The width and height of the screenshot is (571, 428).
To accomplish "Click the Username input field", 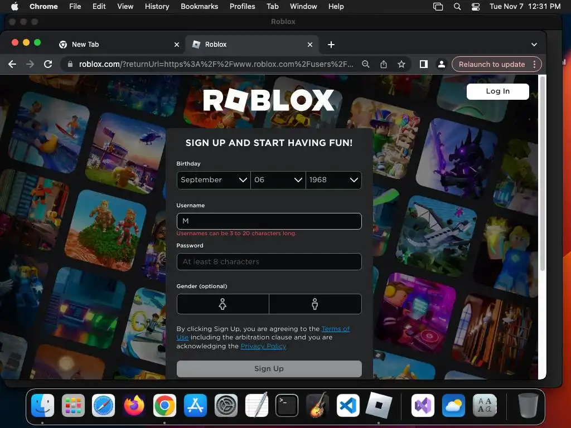I will [x=269, y=221].
